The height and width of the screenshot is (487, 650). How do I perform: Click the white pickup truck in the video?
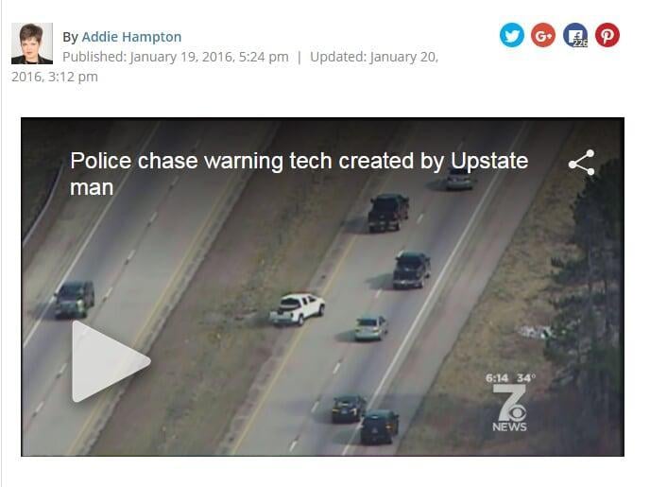pos(297,309)
